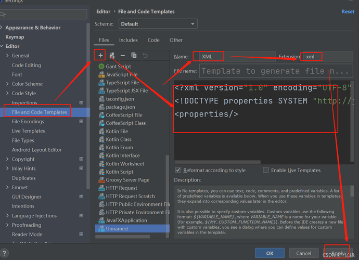Click the description panel scrollbar

(x=352, y=191)
